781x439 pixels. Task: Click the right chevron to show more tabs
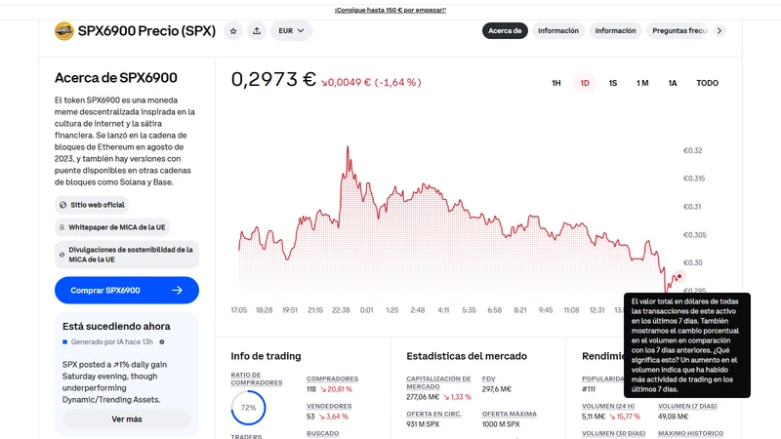tap(719, 31)
